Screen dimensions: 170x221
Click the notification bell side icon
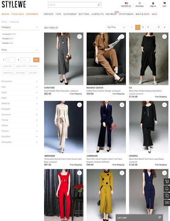[167, 189]
